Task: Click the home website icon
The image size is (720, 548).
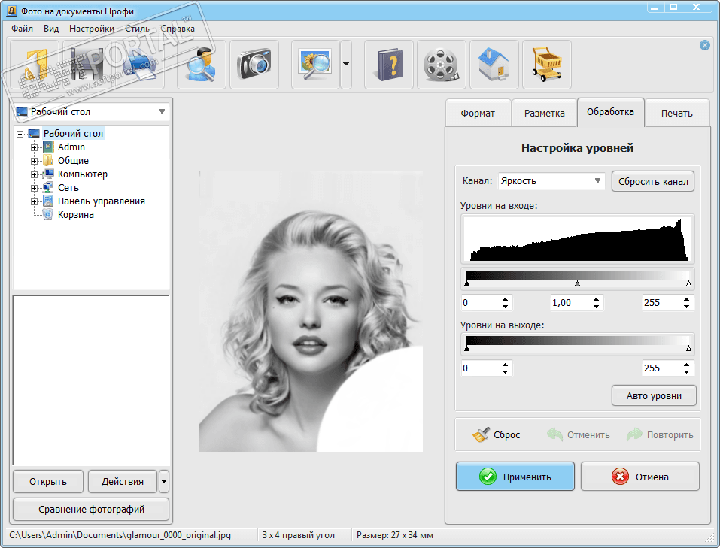Action: pos(494,65)
